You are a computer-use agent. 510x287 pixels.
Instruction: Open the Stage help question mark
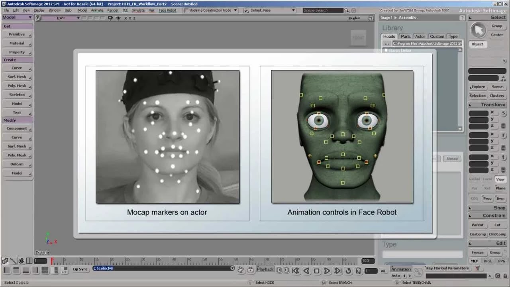tap(462, 18)
